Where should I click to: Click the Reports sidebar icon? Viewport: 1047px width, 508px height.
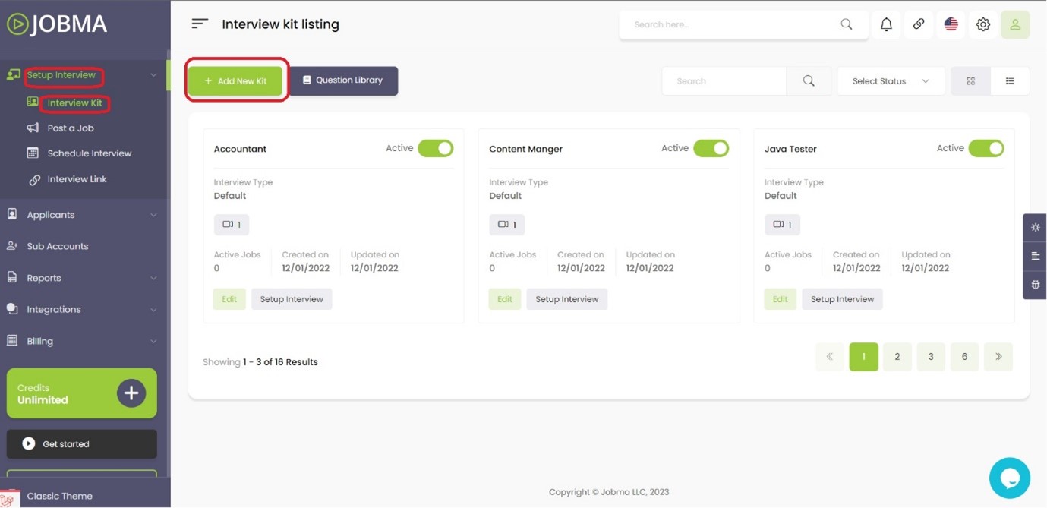12,278
